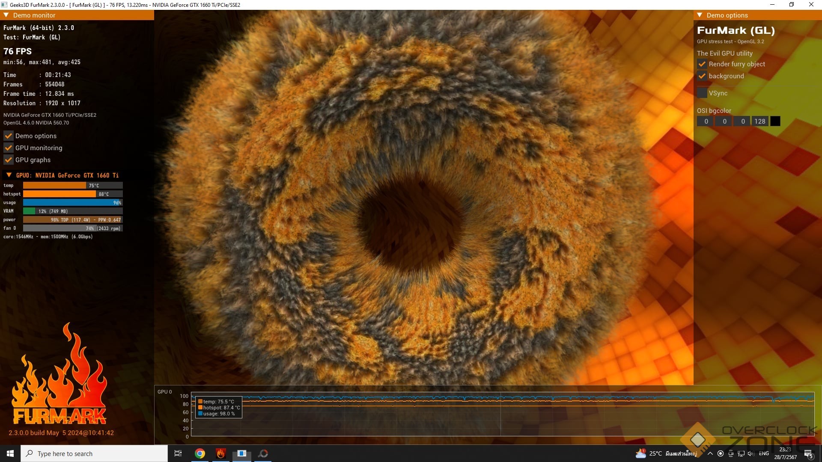822x462 pixels.
Task: Disable the GPU graphs checkbox
Action: point(8,160)
